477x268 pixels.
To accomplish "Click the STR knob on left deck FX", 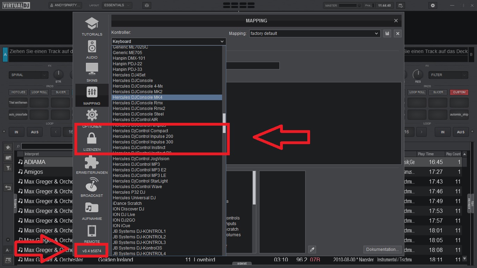I will [58, 74].
